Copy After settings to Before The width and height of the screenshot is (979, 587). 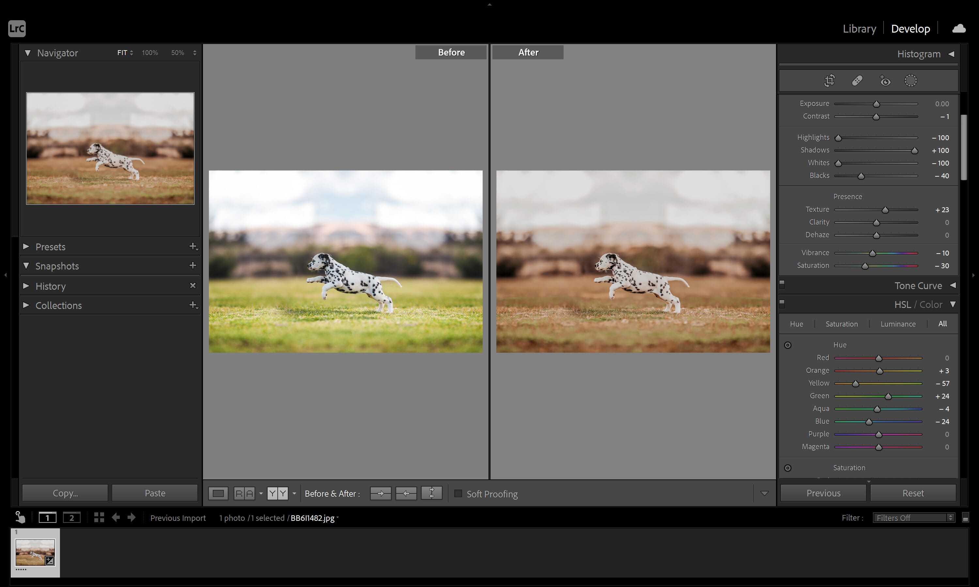click(406, 493)
